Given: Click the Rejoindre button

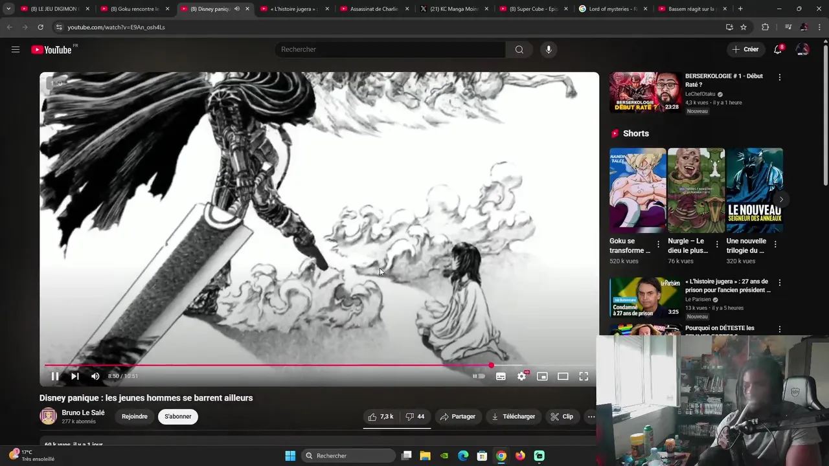Looking at the screenshot, I should point(135,417).
